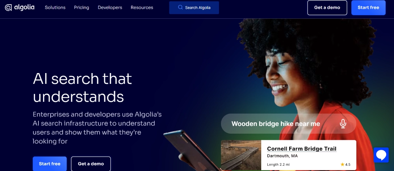Screen dimensions: 394x171
Task: Click the Algolia wordmark text
Action: tap(24, 7)
